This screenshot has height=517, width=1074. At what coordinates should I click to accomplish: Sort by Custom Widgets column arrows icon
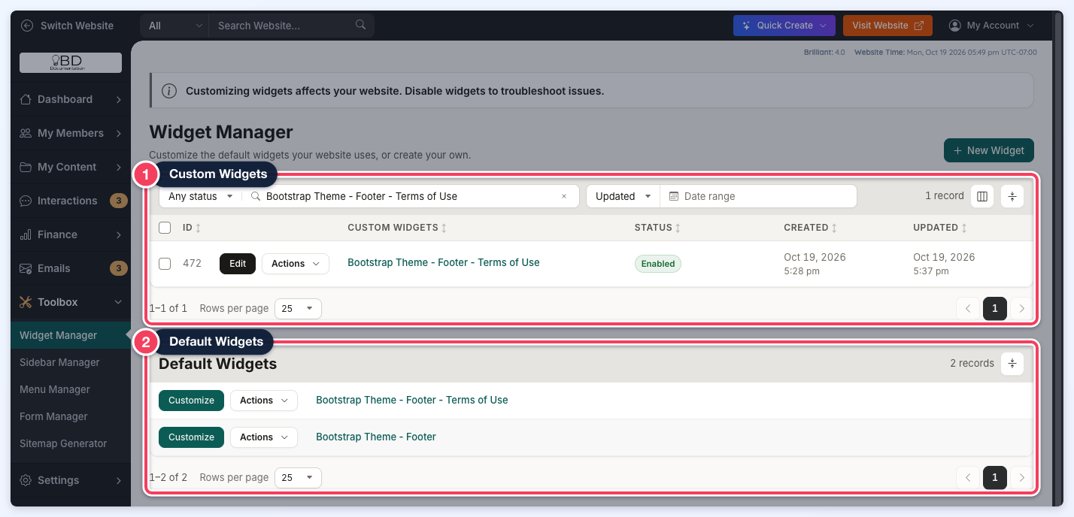444,228
